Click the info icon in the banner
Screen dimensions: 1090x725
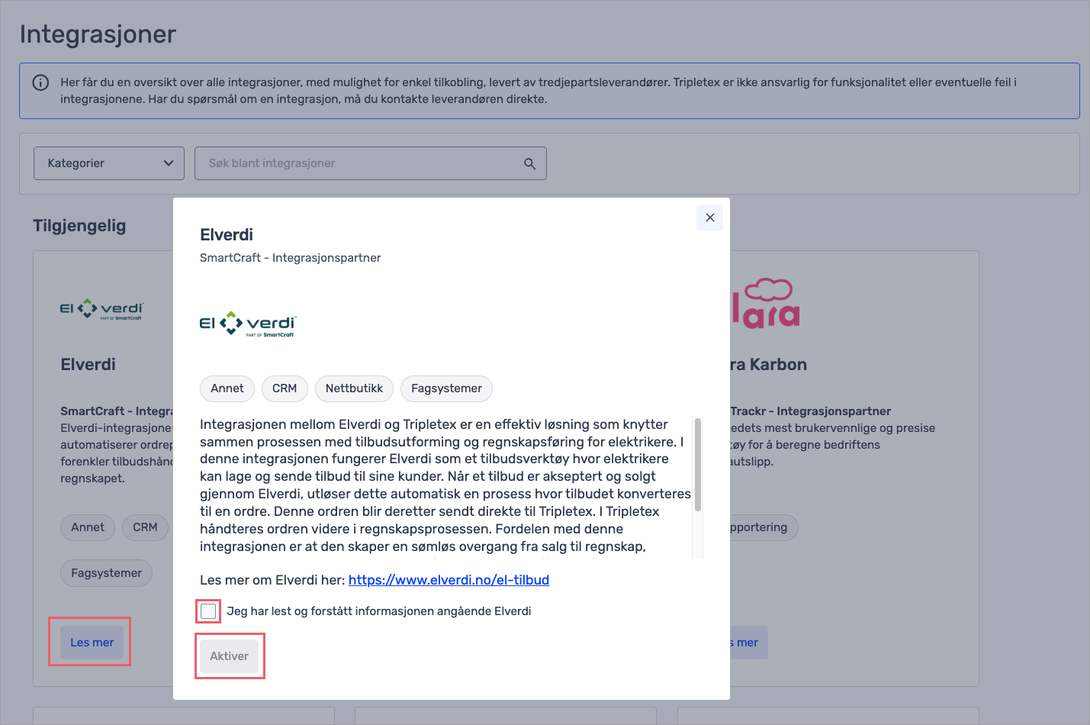coord(40,82)
